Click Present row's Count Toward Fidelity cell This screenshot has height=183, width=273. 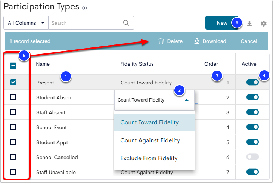[156, 83]
